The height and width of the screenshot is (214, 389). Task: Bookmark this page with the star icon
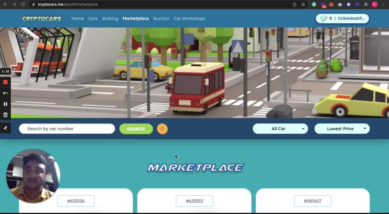303,4
